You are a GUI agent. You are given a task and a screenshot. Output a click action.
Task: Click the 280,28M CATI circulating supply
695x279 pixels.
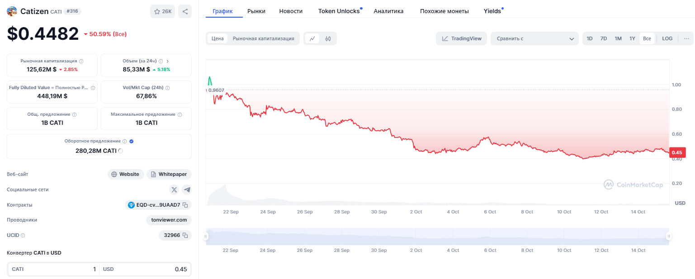click(x=96, y=151)
